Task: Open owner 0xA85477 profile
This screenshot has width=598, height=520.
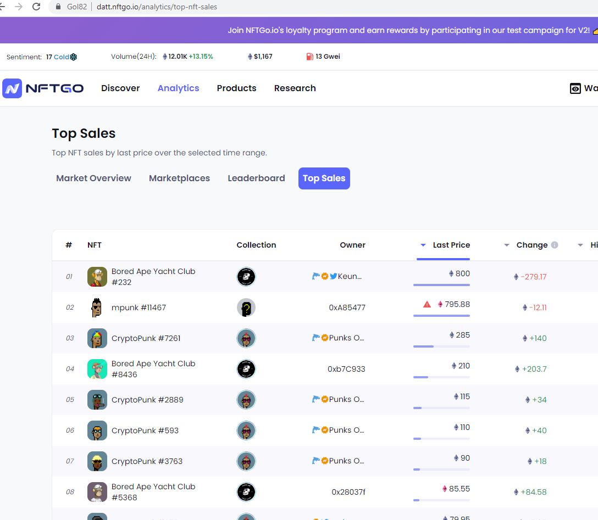Action: click(x=347, y=307)
